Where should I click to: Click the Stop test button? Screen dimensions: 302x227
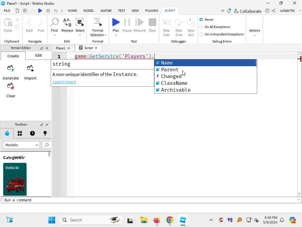[152, 22]
